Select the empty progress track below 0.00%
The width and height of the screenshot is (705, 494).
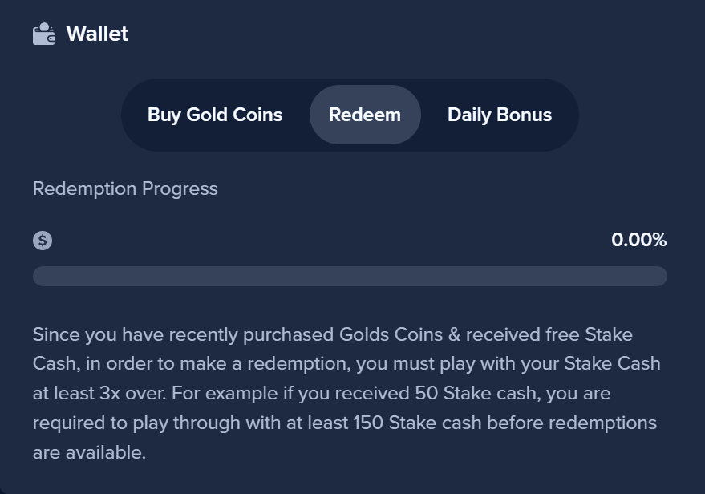349,276
